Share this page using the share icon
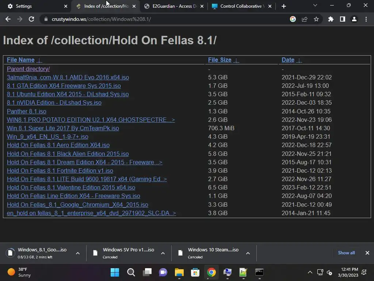This screenshot has height=281, width=374. 305,19
